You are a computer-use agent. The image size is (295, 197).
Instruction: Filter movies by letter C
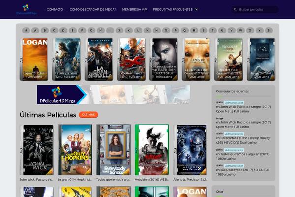tap(54, 30)
